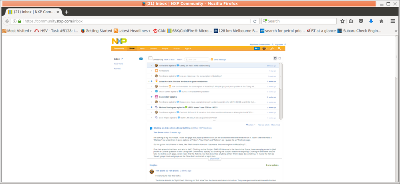
Task: Select the Home tab in navigation bar
Action: 132,48
